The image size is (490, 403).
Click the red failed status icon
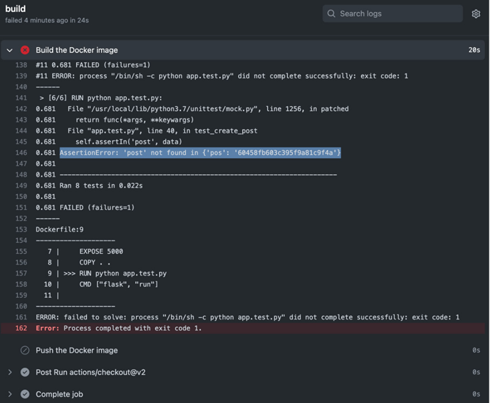click(x=25, y=50)
